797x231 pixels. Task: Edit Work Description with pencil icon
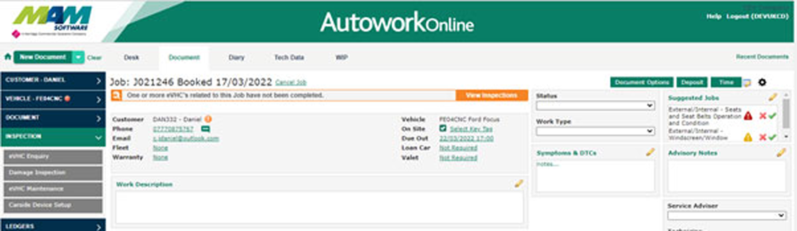point(518,184)
